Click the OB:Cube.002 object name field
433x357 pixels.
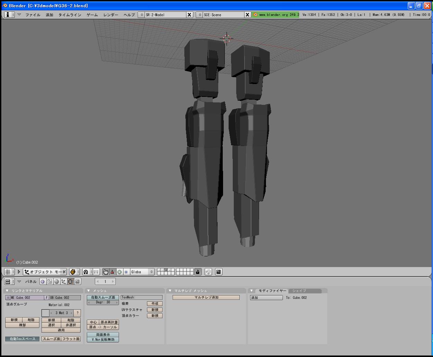click(65, 298)
